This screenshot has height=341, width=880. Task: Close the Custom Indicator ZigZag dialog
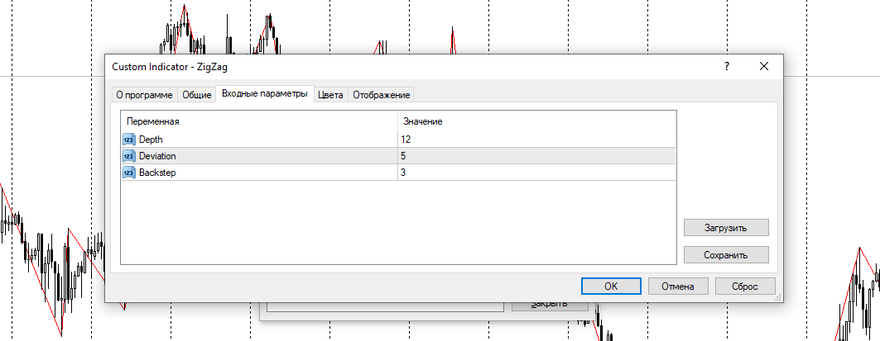763,66
